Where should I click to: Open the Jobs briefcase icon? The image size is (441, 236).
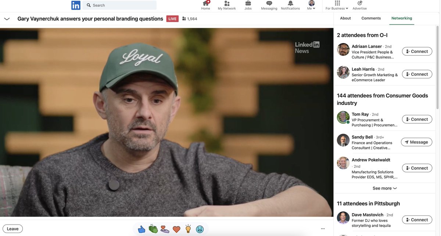click(x=248, y=5)
